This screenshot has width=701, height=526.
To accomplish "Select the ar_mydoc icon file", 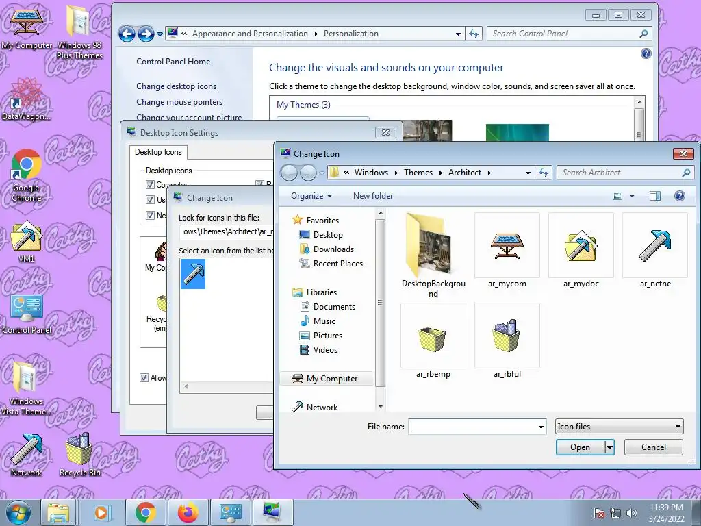I will coord(581,251).
